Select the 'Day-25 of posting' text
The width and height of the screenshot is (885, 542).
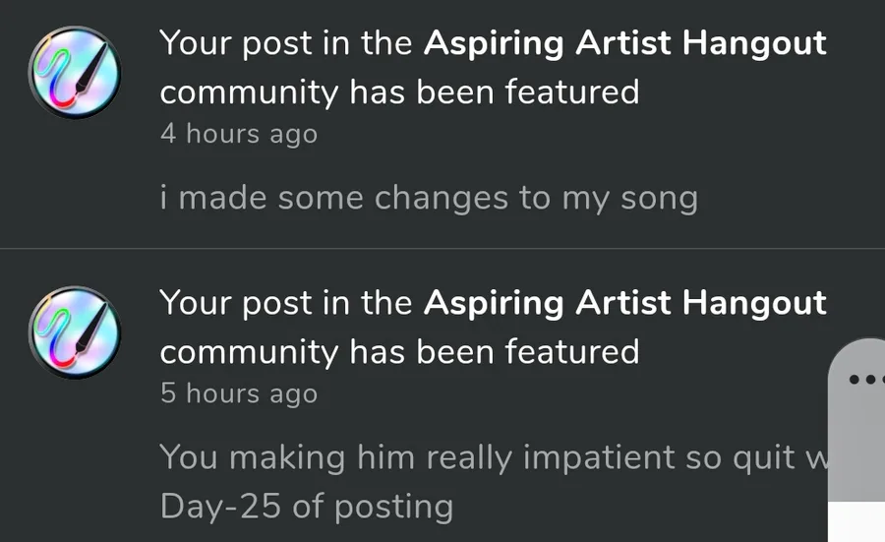pyautogui.click(x=307, y=507)
